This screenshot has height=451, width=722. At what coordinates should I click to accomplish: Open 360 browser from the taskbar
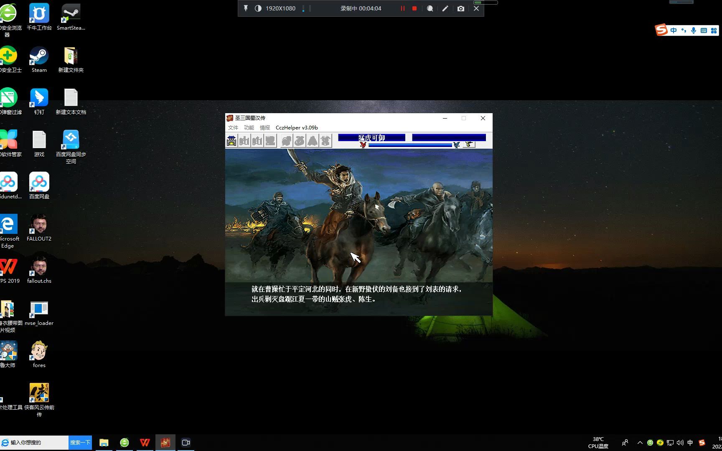(125, 443)
